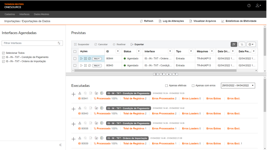Open Log de Alterações
This screenshot has width=267, height=150.
(x=171, y=21)
